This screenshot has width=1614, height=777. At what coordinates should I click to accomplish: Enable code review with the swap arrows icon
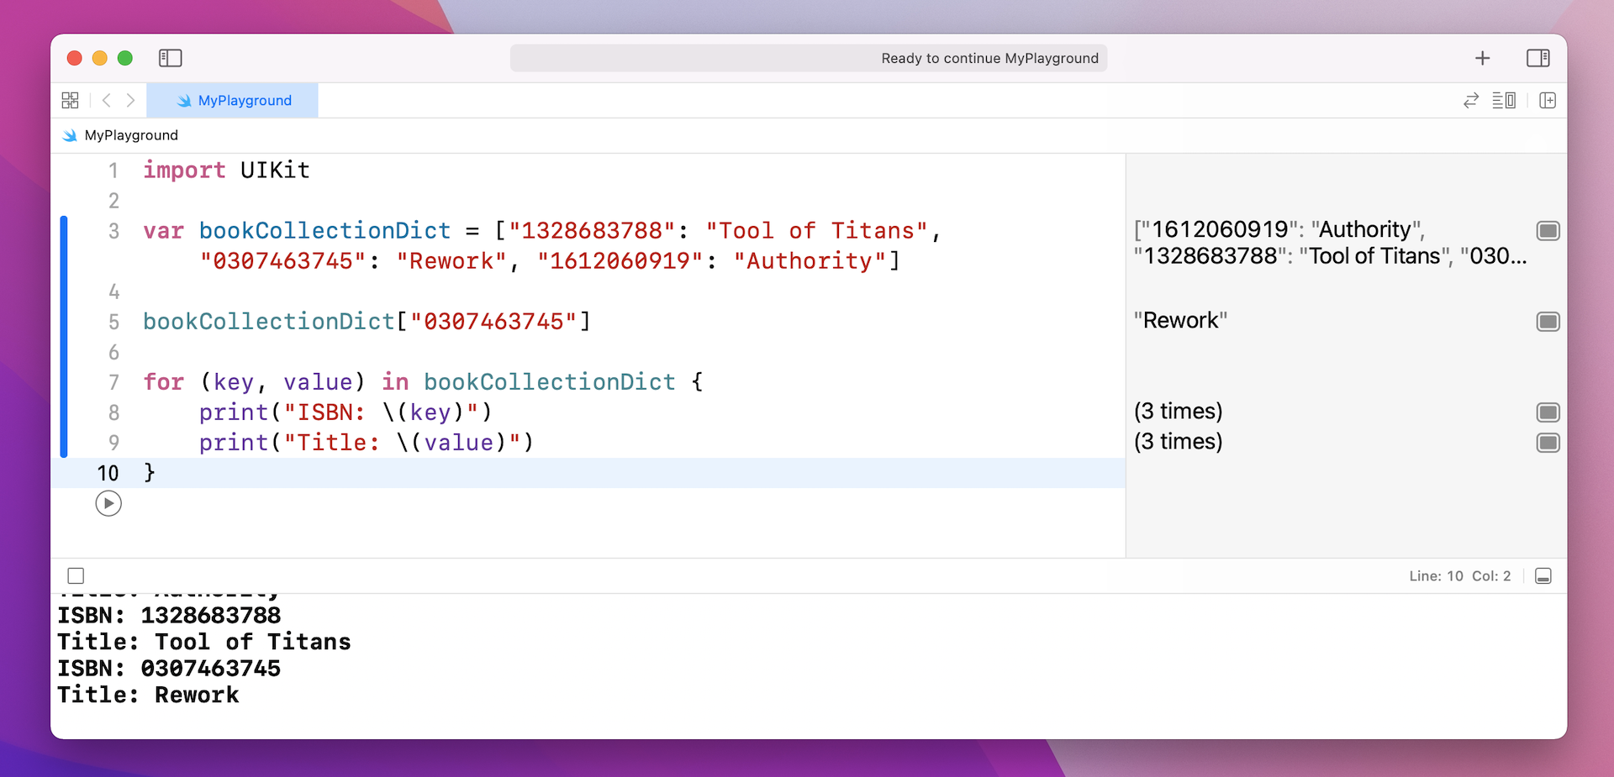[x=1470, y=101]
